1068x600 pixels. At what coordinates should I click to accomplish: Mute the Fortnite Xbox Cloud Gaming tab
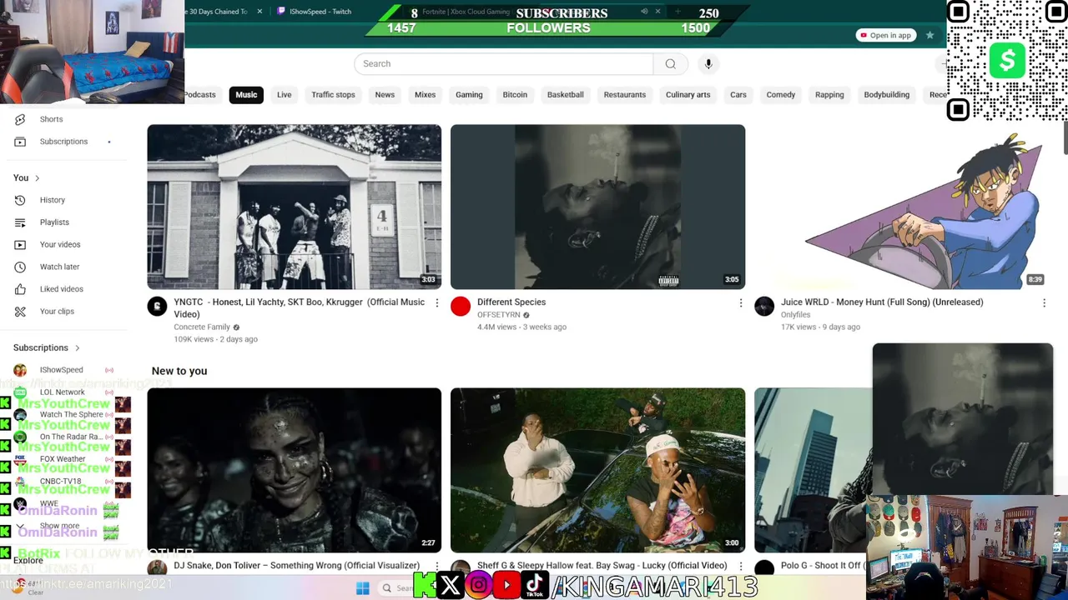(x=644, y=12)
